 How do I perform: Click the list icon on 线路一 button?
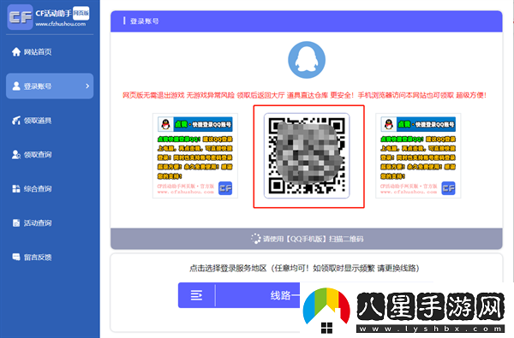point(196,295)
